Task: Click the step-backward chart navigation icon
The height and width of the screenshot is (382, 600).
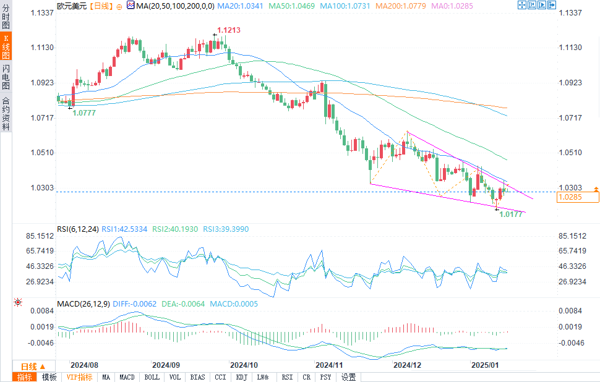Action: tap(532, 5)
